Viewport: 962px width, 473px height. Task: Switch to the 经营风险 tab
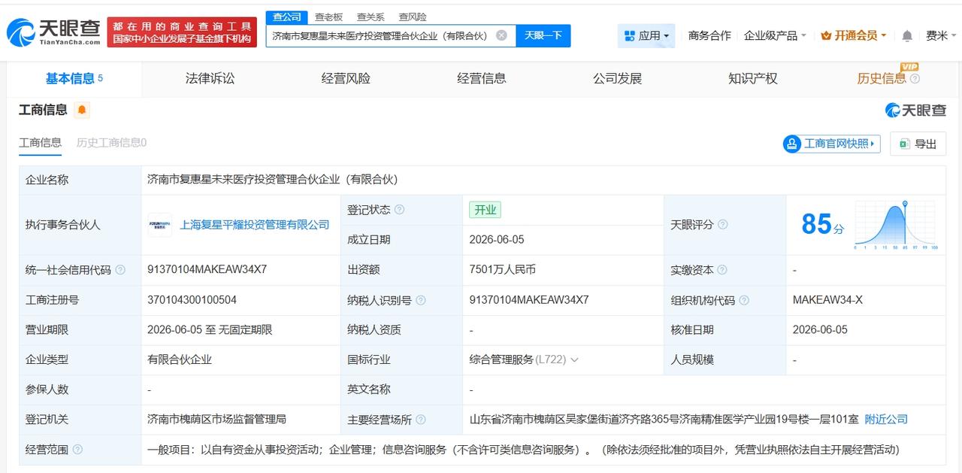click(x=346, y=78)
